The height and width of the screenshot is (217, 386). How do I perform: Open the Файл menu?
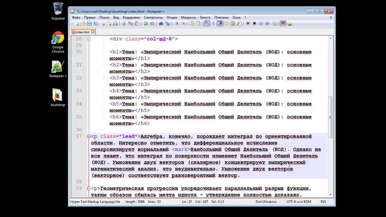pyautogui.click(x=76, y=17)
